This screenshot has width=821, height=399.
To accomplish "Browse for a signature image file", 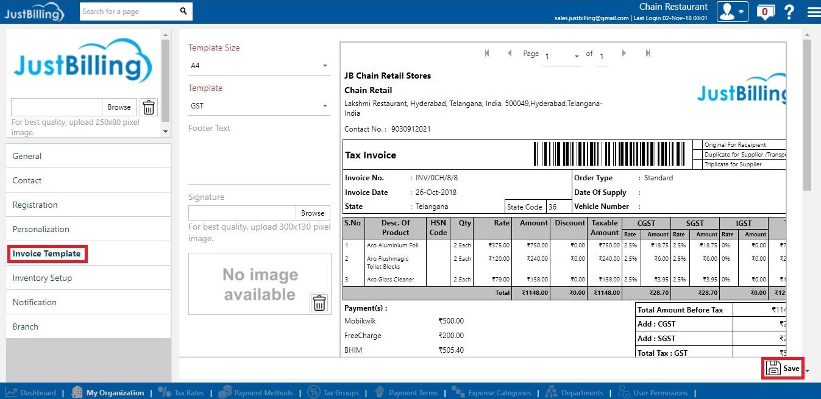I will 313,213.
